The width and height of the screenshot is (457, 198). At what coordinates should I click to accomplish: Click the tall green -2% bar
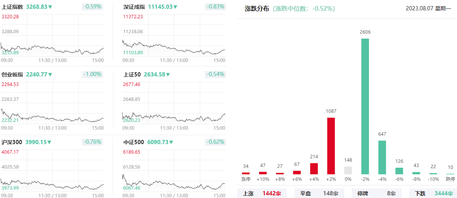pyautogui.click(x=365, y=106)
